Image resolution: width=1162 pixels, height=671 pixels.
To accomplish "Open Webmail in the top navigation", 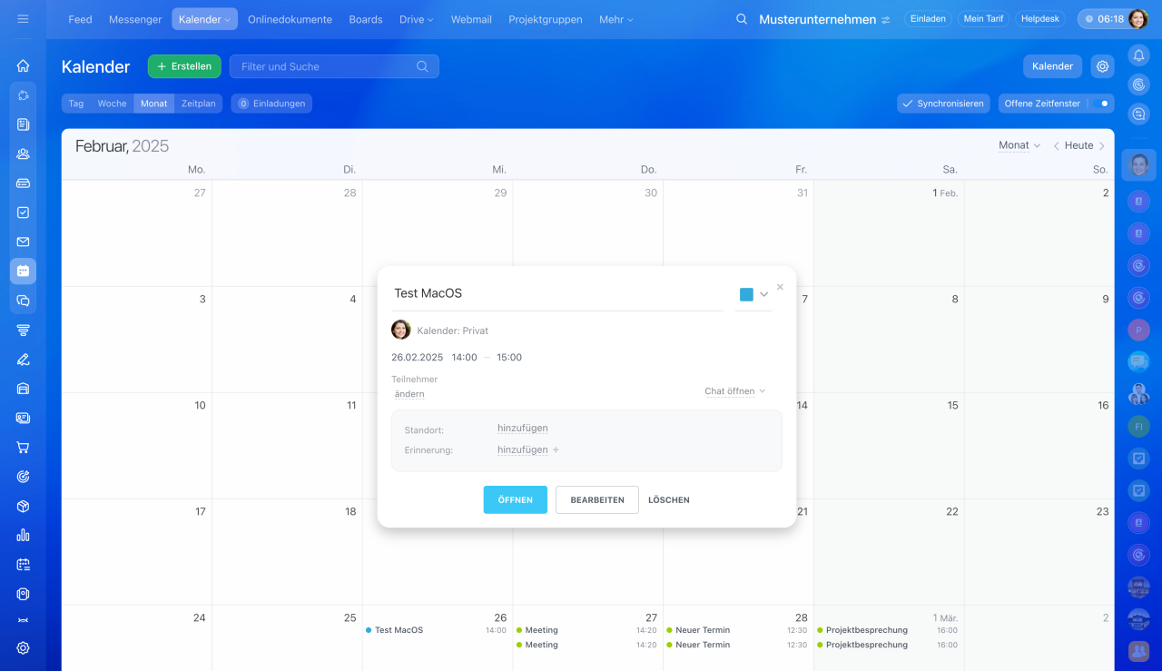I will point(471,19).
